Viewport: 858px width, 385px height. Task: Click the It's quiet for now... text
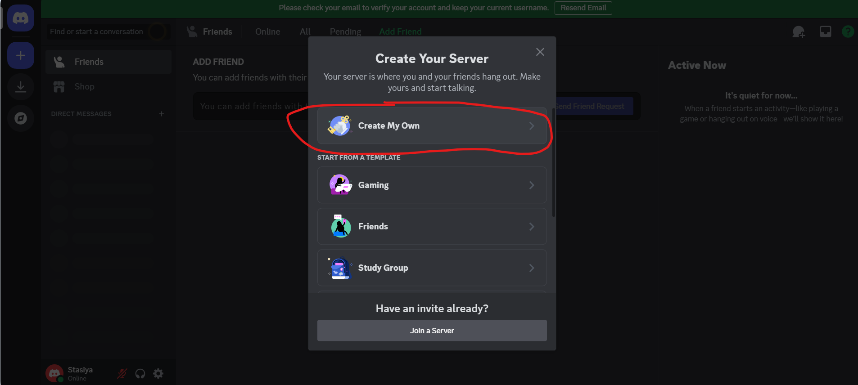(x=761, y=96)
